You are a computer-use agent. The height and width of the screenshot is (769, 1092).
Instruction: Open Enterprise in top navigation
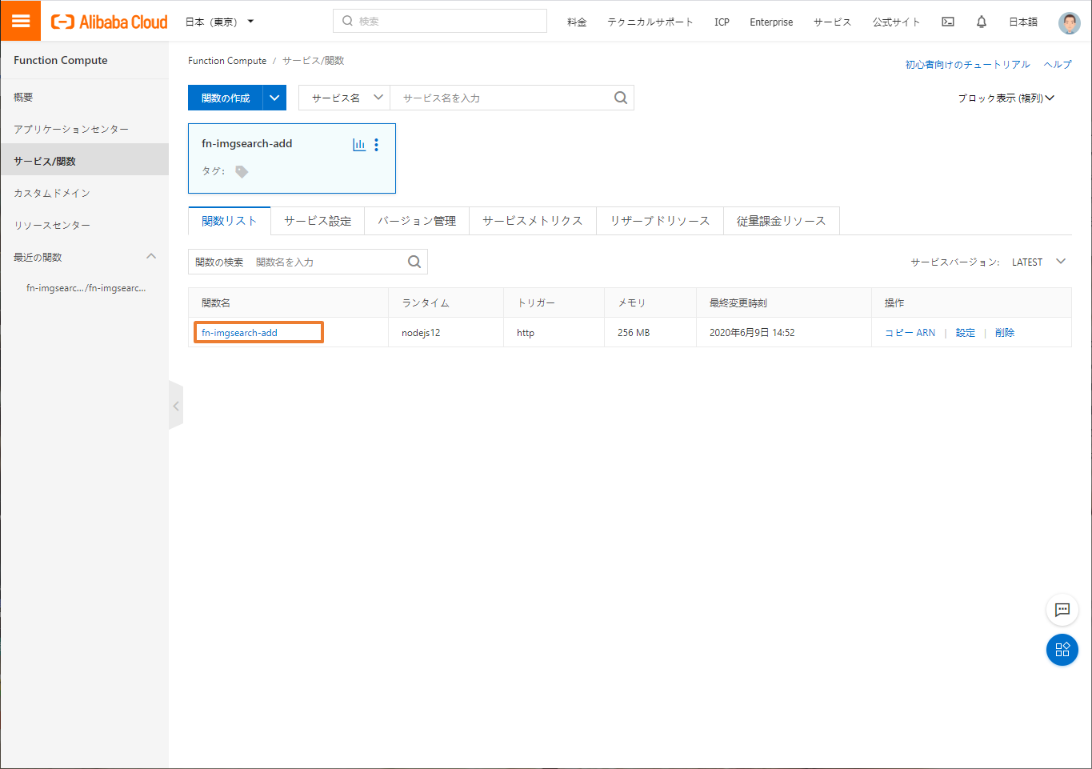point(771,22)
